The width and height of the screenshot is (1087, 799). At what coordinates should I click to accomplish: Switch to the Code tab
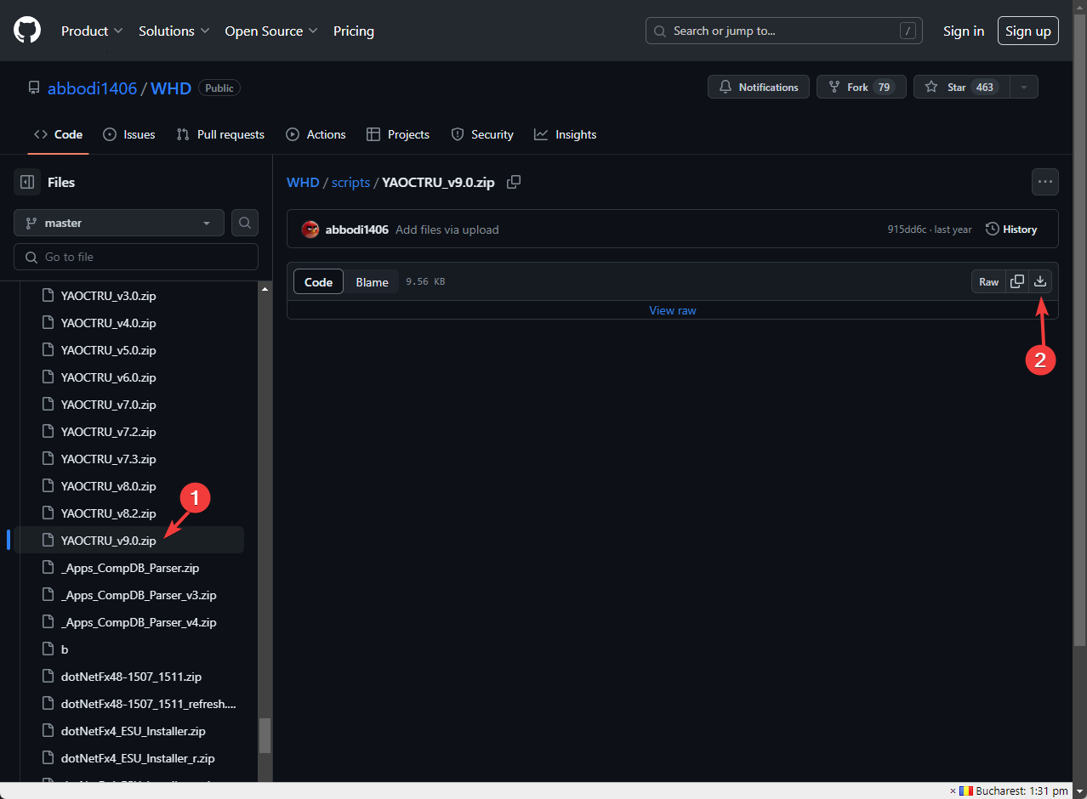[58, 134]
